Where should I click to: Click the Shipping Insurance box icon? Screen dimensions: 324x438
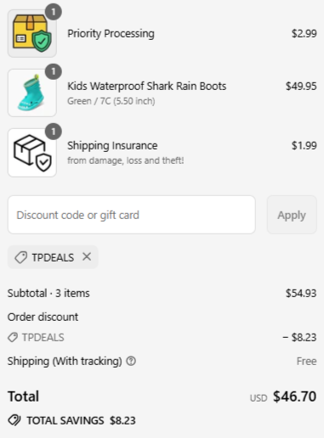[32, 153]
